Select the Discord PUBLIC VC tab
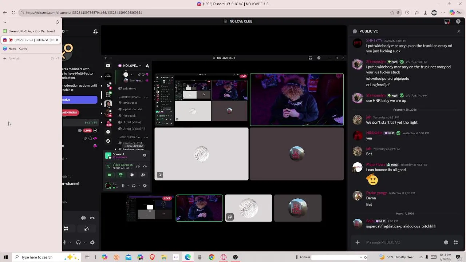This screenshot has height=262, width=466. 31,40
